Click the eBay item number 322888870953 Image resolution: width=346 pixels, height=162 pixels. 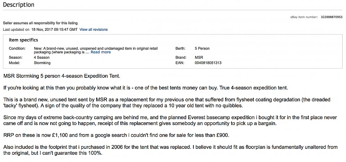coord(331,17)
